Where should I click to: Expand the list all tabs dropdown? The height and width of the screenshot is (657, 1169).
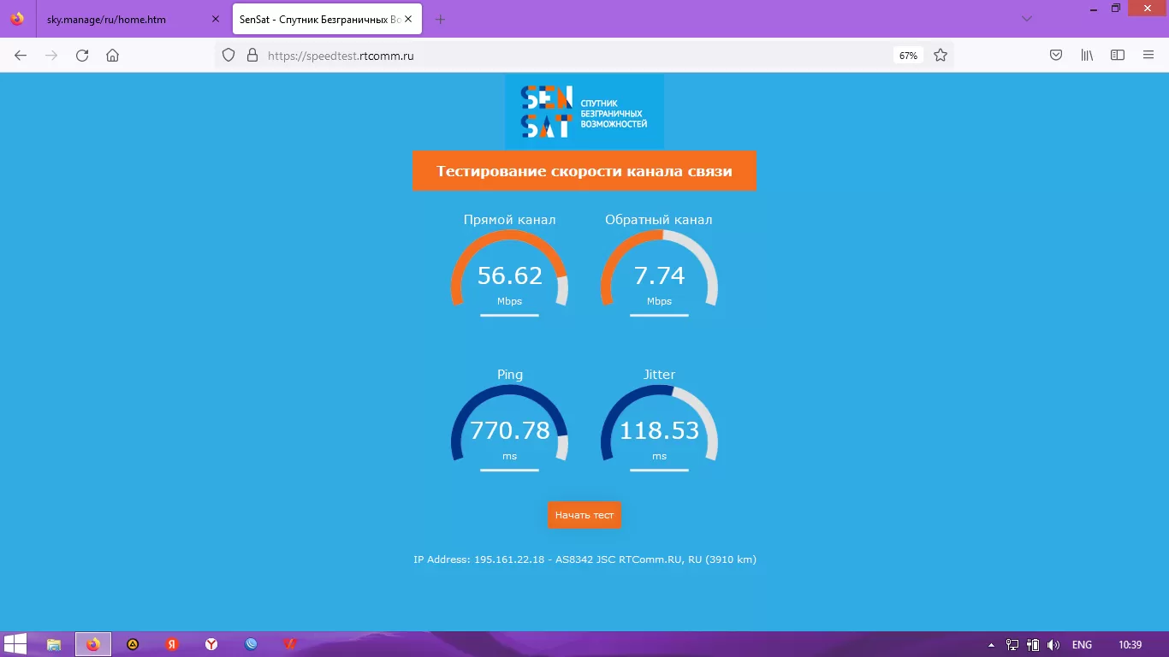[x=1027, y=19]
